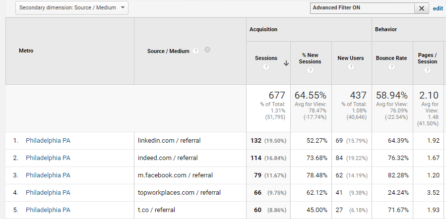Click help icon under % New Sessions
This screenshot has height=219, width=446.
(311, 70)
